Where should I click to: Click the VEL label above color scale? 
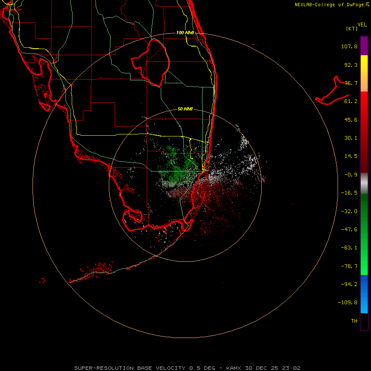coord(362,25)
